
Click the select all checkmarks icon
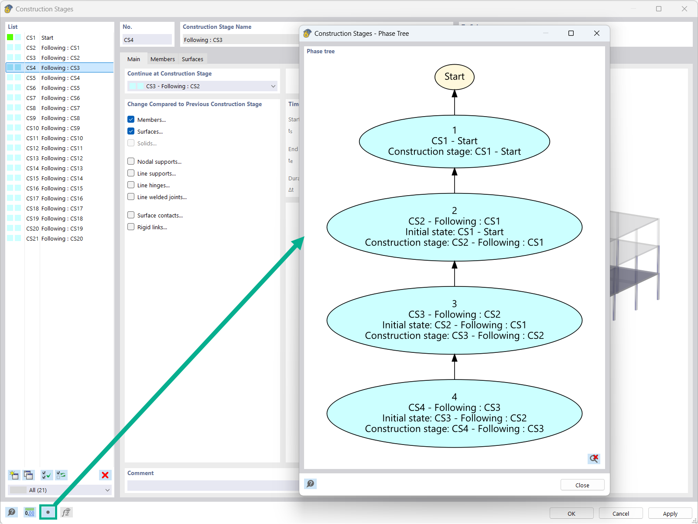point(46,475)
